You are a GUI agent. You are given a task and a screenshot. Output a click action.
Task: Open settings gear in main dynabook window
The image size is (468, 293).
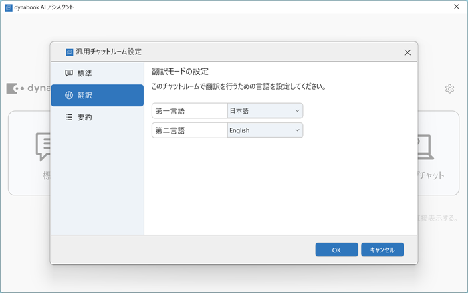coord(449,89)
